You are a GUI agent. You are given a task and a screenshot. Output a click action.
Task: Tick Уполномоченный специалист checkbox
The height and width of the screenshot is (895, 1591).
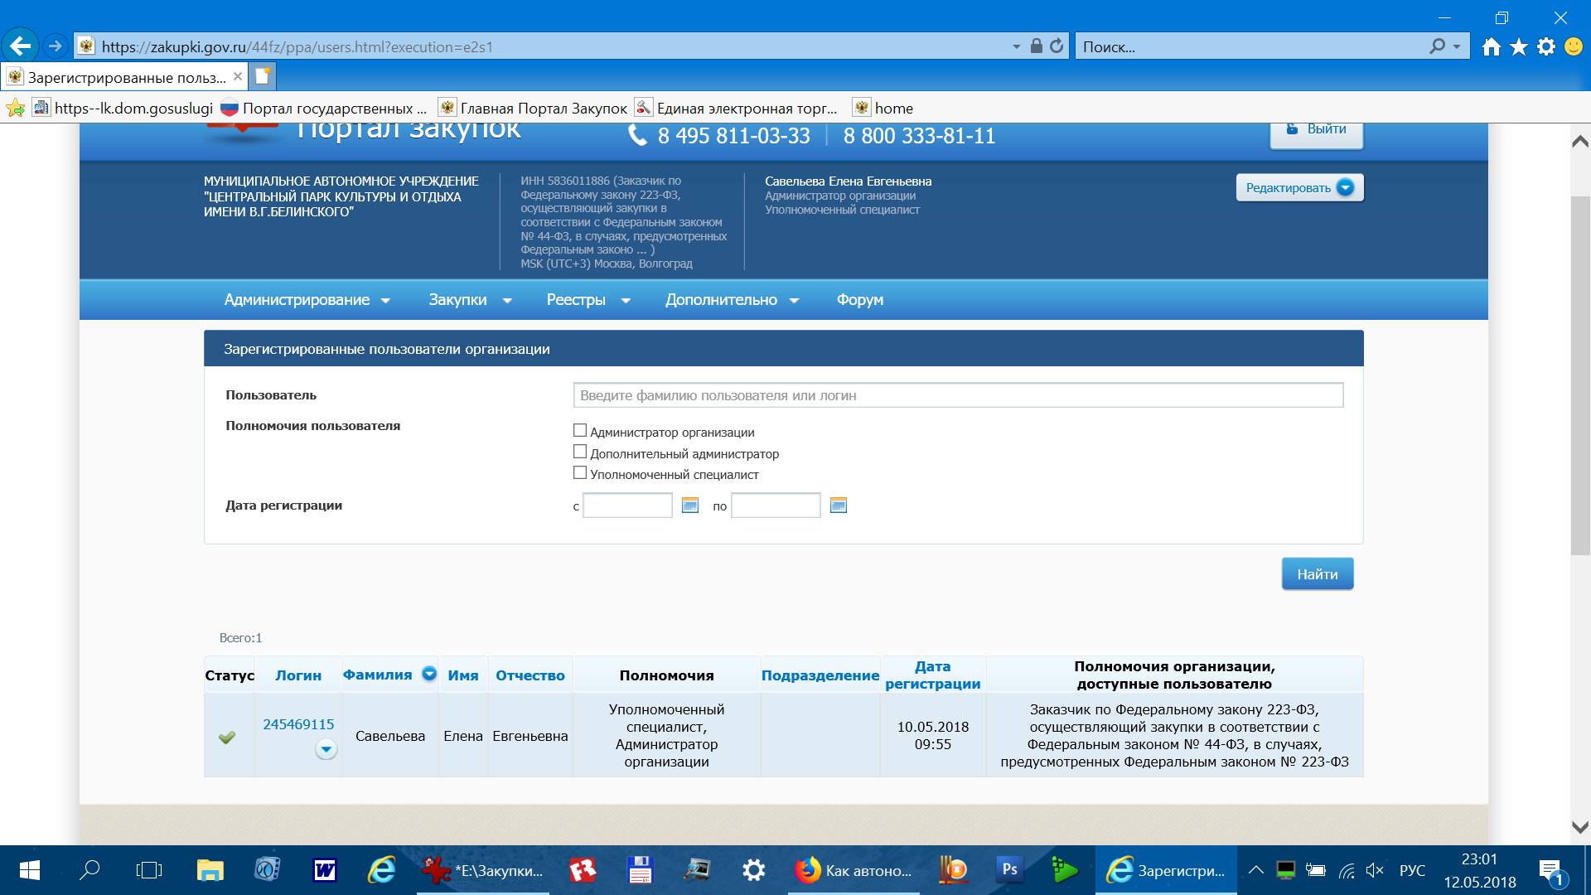pyautogui.click(x=580, y=473)
